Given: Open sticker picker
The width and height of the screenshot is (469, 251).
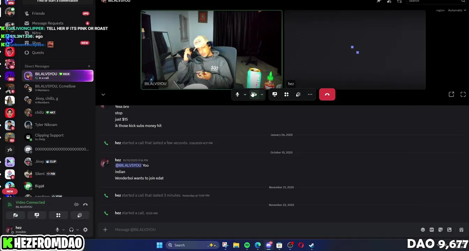Looking at the screenshot, I should coord(440,230).
